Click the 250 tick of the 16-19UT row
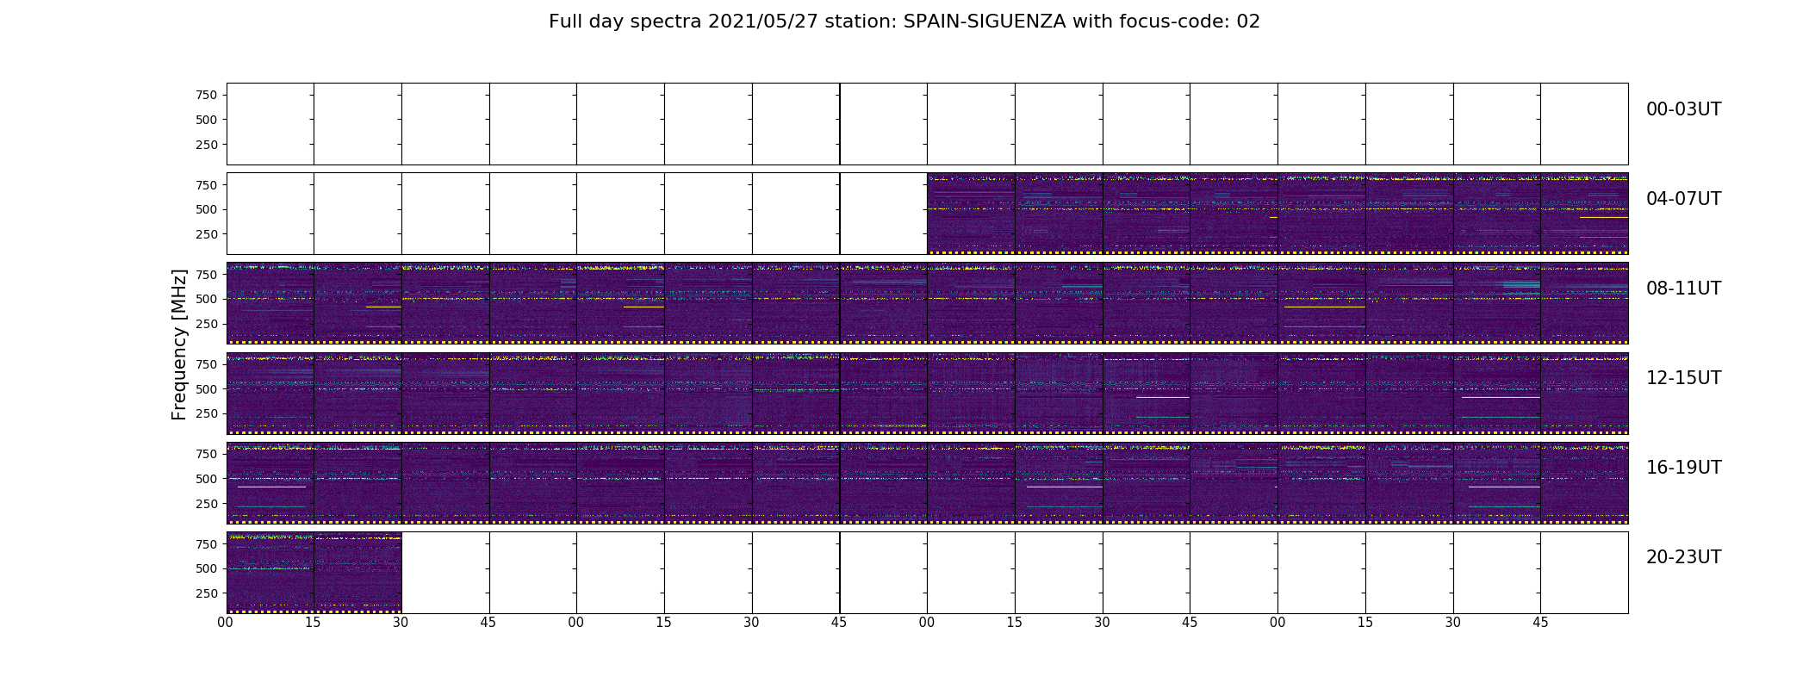 coord(207,504)
